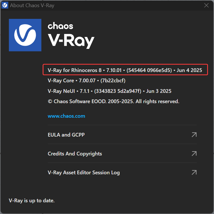Click the large blue V-Ray logo
214x214 pixels.
25,35
